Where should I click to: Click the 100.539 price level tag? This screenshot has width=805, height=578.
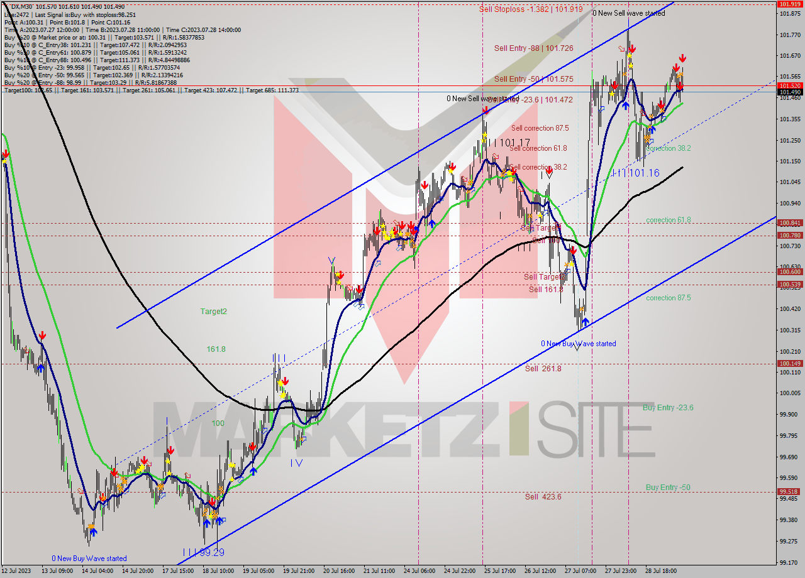coord(791,285)
